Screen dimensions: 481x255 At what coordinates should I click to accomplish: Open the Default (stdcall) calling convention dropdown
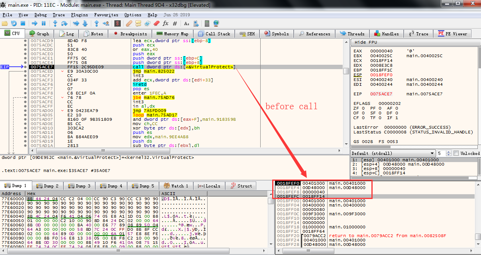click(393, 153)
